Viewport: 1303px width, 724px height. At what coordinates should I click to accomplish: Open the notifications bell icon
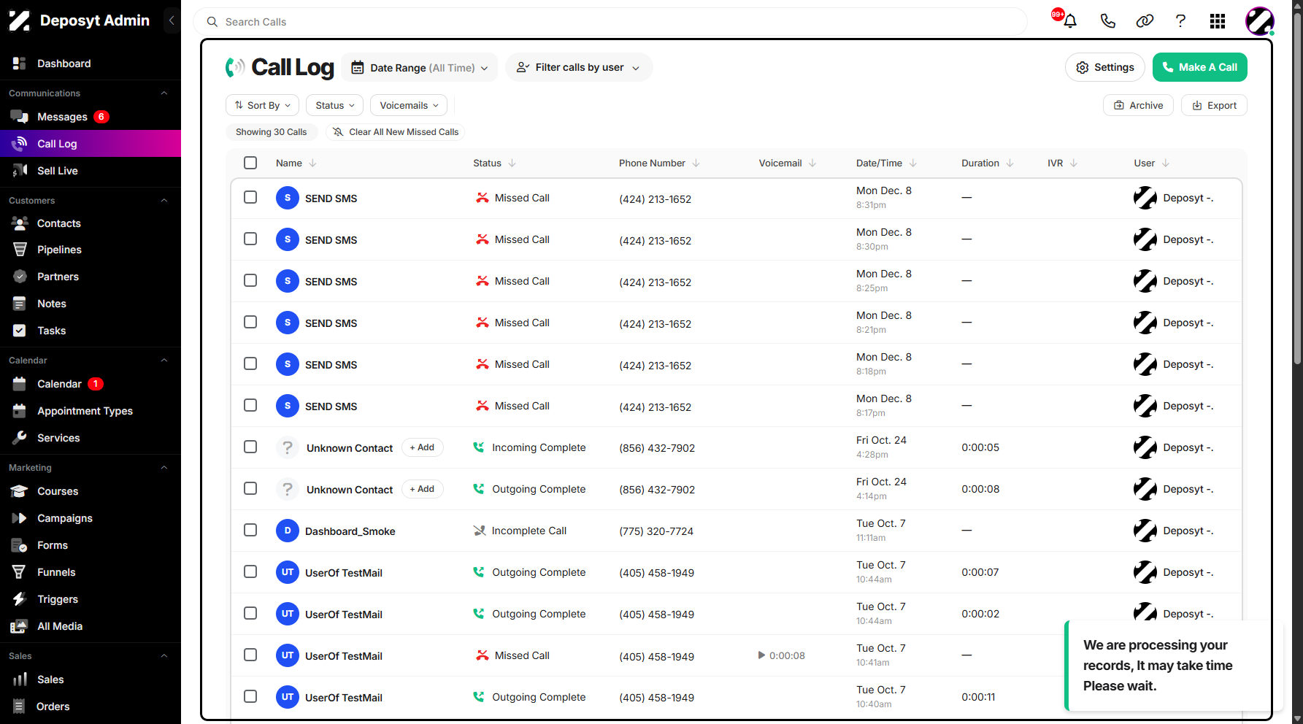[1070, 21]
